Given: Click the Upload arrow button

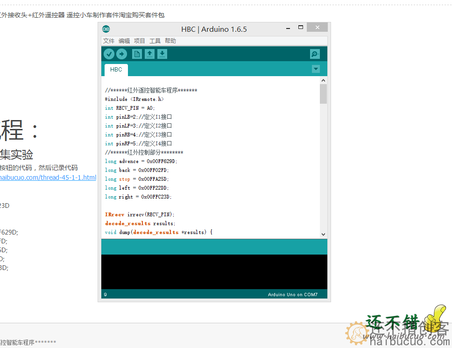Looking at the screenshot, I should (x=122, y=54).
